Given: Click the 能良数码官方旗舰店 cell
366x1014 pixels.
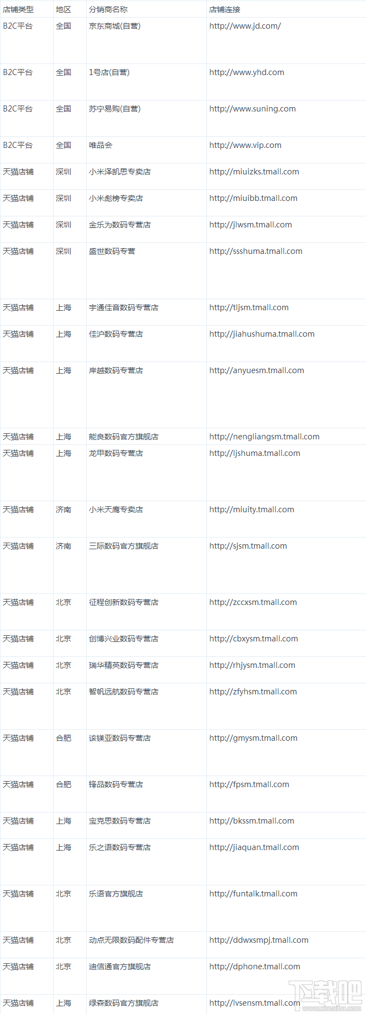Looking at the screenshot, I should tap(124, 437).
